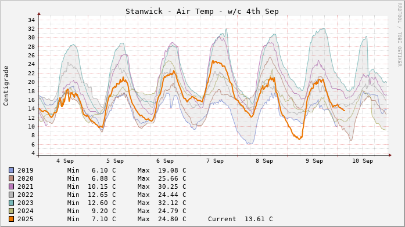The height and width of the screenshot is (227, 405).
Task: Click the 2019 Min value '6.10 C'
Action: tap(103, 170)
